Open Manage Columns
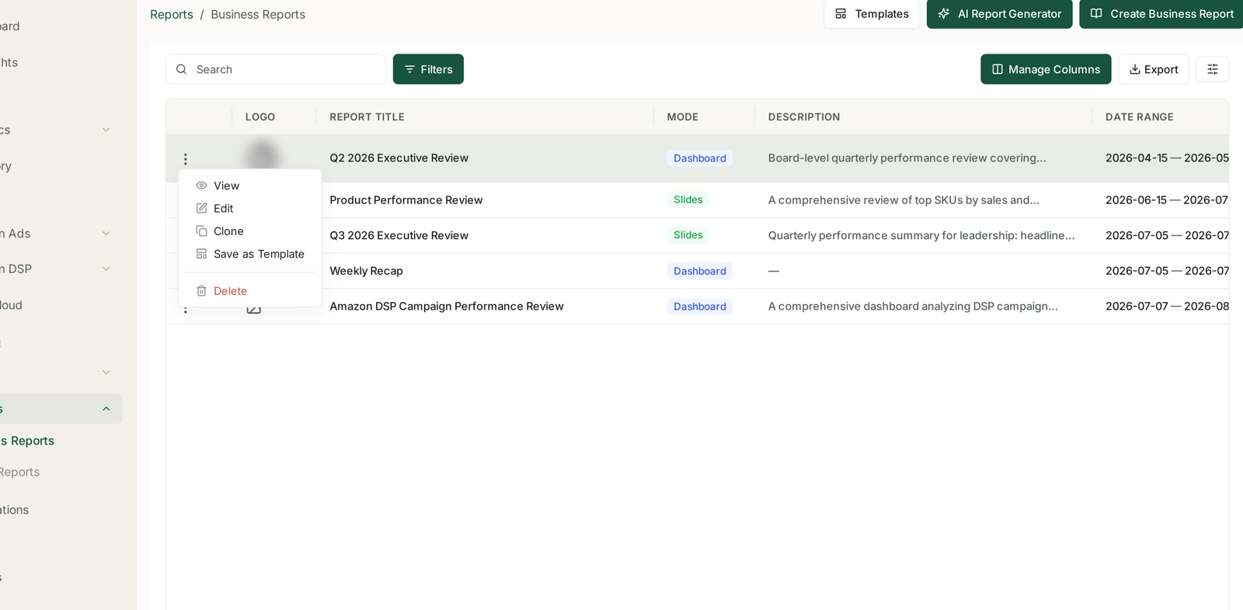 1046,69
